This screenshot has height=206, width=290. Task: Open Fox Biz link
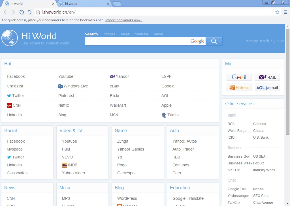coord(259,163)
